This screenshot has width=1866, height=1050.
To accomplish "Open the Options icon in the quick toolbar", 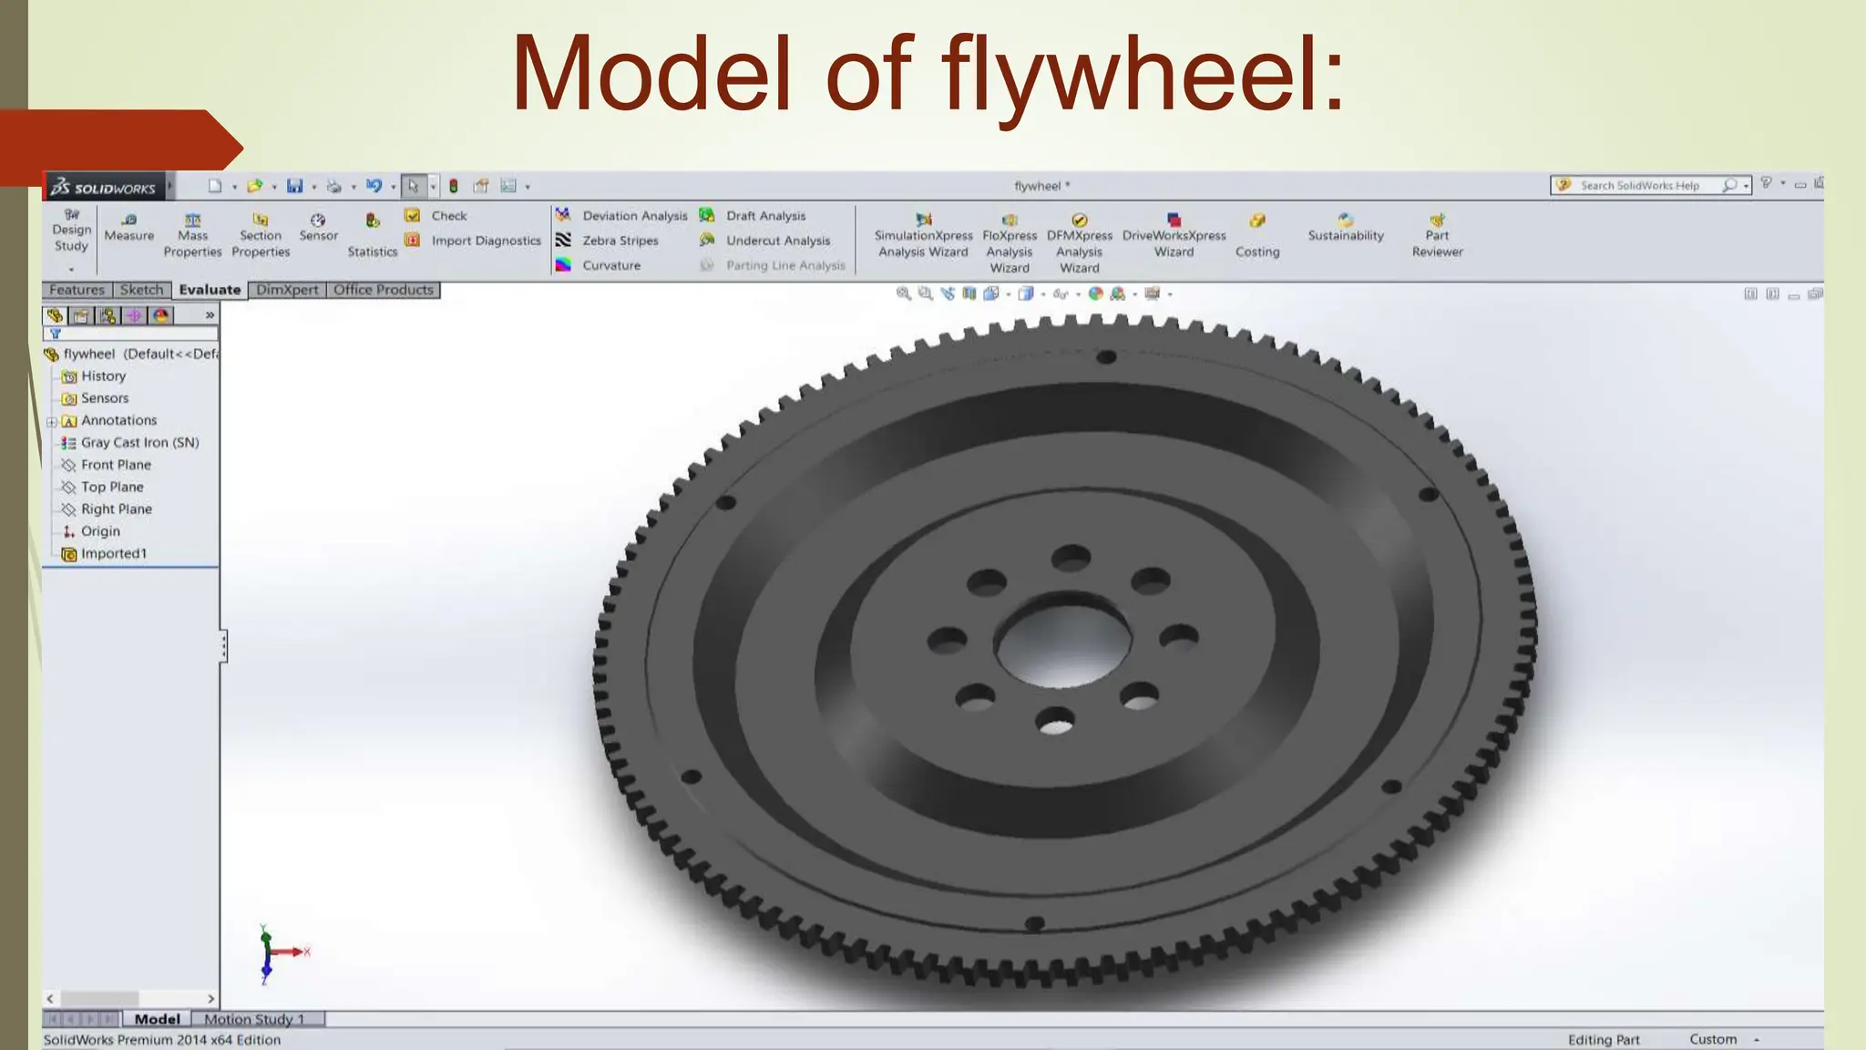I will tap(508, 186).
